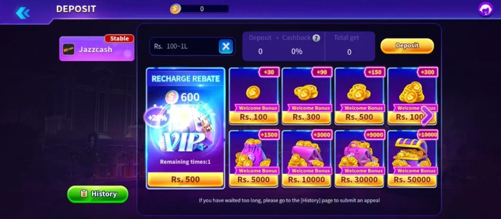Select the Jazzcash payment method
Viewport: 501px width, 219px height.
(x=97, y=49)
